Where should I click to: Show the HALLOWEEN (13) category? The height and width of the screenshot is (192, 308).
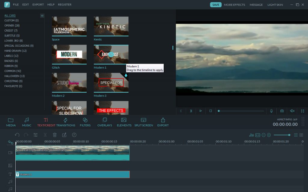click(14, 76)
